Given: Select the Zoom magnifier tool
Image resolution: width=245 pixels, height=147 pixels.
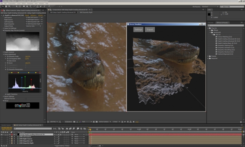Looking at the screenshot, I should pos(9,6).
